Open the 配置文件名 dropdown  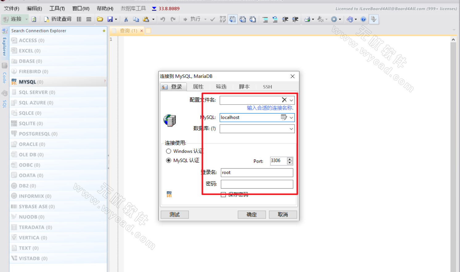291,100
